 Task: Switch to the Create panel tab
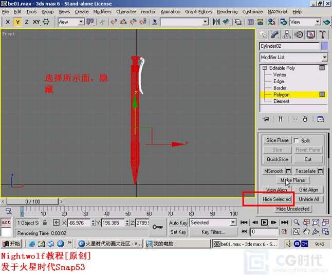(263, 34)
